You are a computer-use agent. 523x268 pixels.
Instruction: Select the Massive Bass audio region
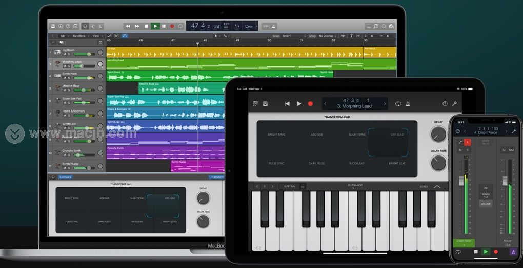[x=182, y=88]
